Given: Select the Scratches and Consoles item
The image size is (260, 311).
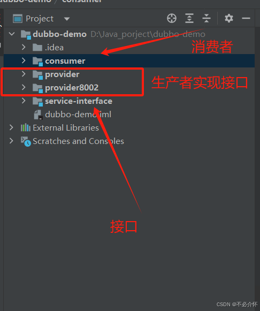Looking at the screenshot, I should (x=78, y=141).
